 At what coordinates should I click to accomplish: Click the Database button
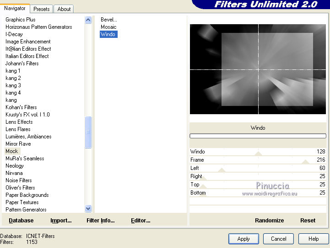point(21,221)
